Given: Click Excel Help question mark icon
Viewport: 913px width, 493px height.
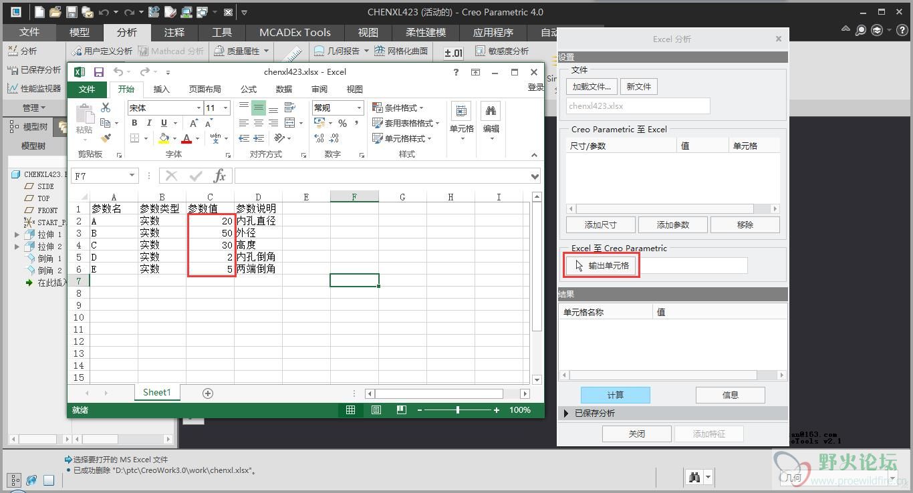Looking at the screenshot, I should (456, 72).
